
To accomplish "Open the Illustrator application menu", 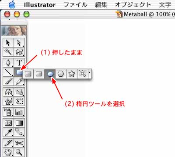I will tap(40, 5).
